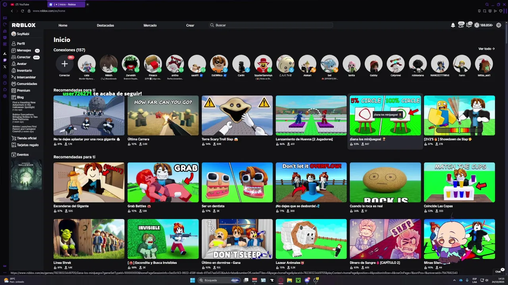This screenshot has height=285, width=508.
Task: Open friend SpyderSammys avatar
Action: coord(263,64)
